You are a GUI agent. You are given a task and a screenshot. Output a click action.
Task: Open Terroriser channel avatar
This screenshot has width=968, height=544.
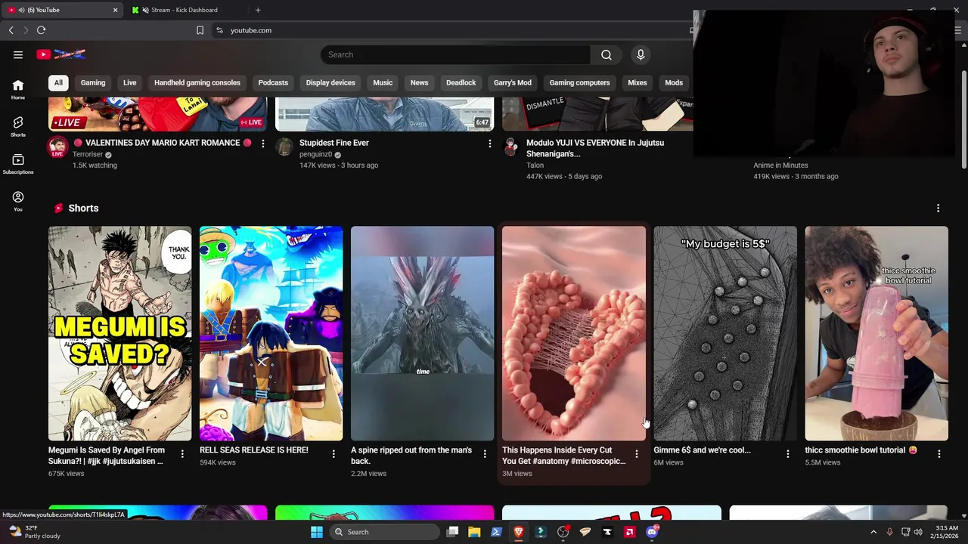coord(57,147)
